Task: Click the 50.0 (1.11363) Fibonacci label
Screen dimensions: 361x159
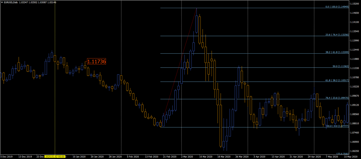Action: click(x=341, y=66)
